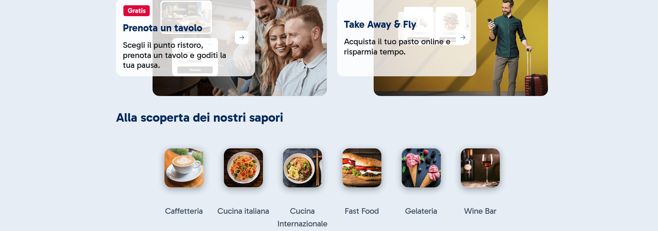Click the Fast Food text label
The image size is (658, 231).
[362, 211]
